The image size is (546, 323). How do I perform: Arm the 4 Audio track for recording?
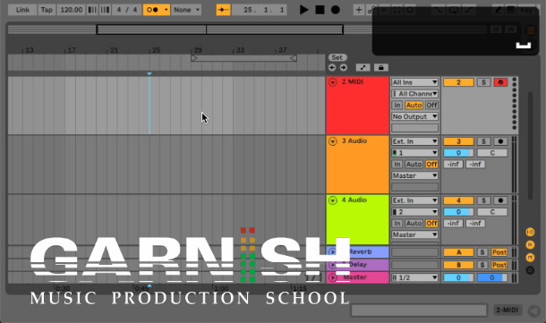click(500, 200)
